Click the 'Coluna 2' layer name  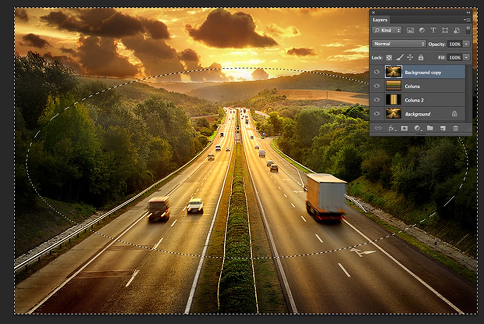coord(414,100)
